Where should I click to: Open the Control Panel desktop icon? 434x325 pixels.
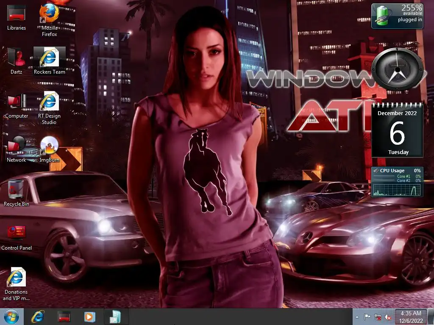pyautogui.click(x=17, y=238)
